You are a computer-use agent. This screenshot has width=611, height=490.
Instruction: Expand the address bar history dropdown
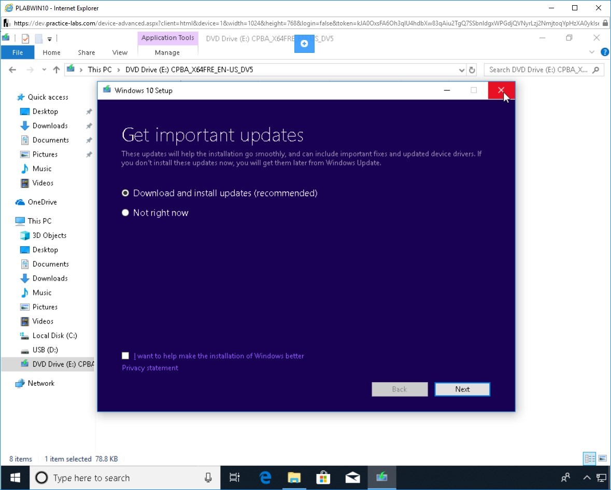[x=462, y=70]
